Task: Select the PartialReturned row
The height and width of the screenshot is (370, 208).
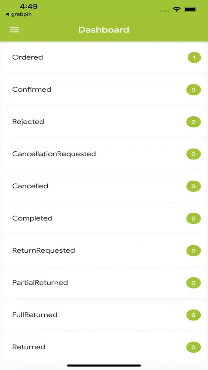Action: coord(104,283)
